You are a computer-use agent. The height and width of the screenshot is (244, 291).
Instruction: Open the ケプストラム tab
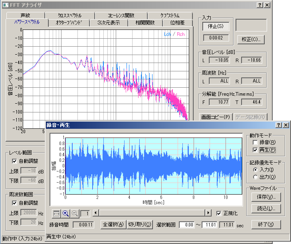tap(170, 16)
